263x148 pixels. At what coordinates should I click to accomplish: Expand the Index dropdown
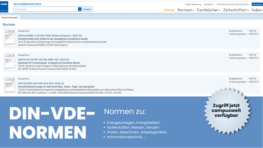pyautogui.click(x=256, y=10)
